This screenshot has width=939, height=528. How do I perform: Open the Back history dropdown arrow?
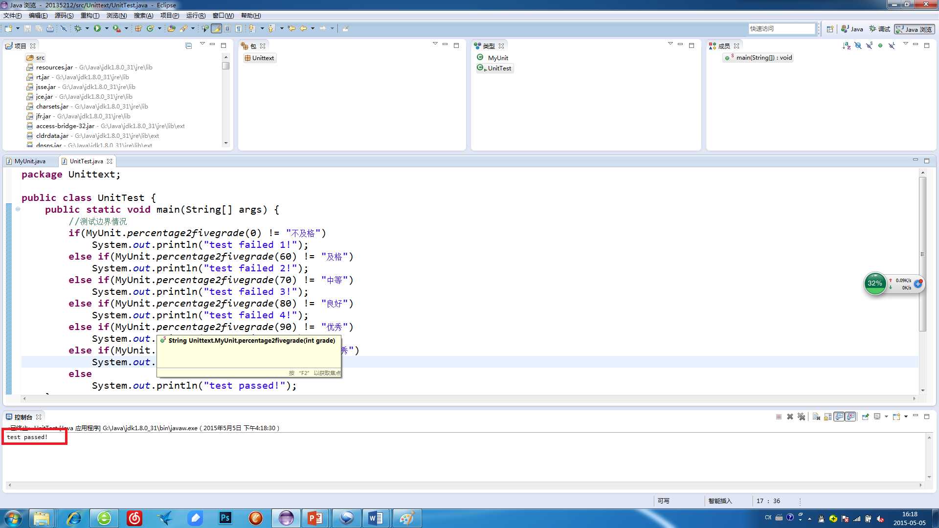313,28
